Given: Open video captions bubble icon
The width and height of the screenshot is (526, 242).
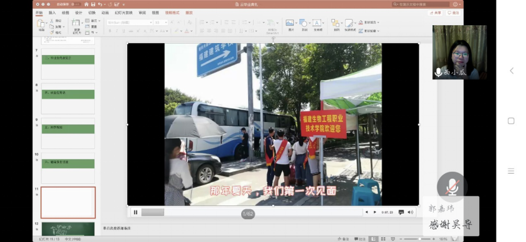Looking at the screenshot, I should click(401, 212).
